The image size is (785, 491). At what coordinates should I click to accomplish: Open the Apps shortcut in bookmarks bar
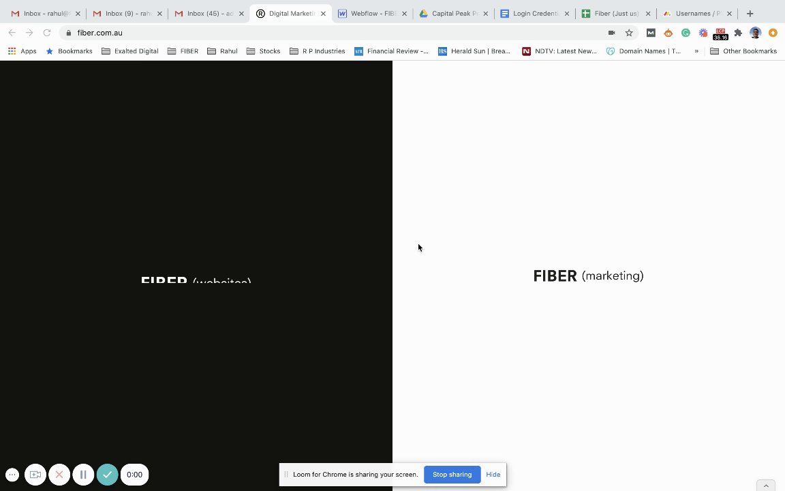(22, 51)
